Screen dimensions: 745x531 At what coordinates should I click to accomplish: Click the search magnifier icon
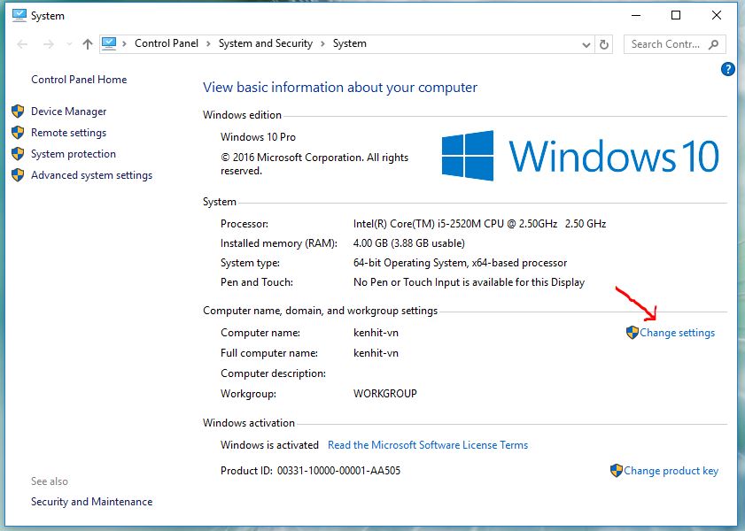[714, 44]
